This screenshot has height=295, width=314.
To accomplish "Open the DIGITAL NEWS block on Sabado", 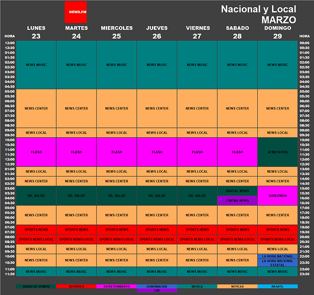I will (237, 191).
